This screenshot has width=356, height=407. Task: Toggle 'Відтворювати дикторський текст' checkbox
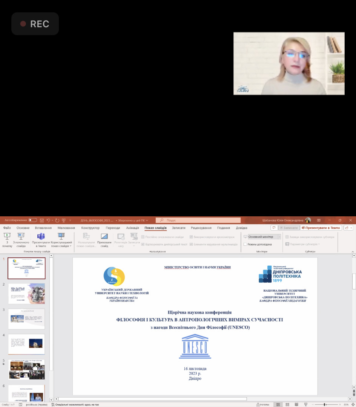143,244
